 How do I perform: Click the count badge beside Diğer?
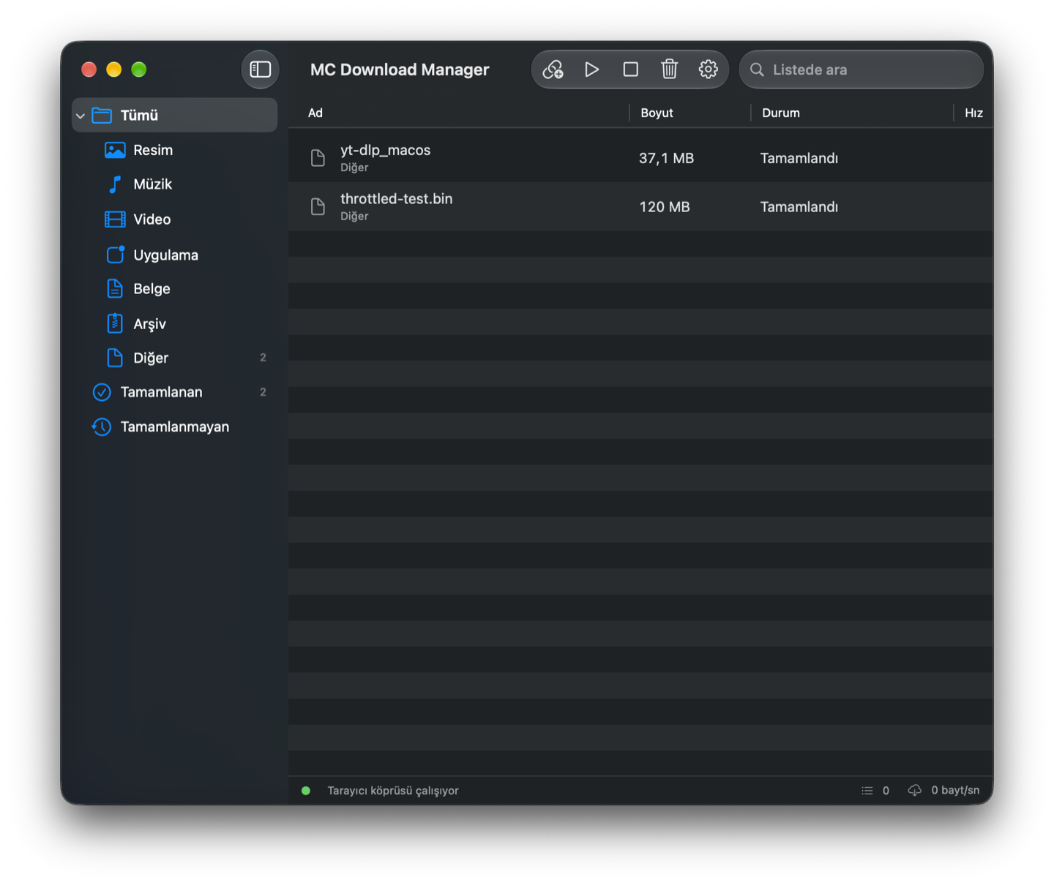pyautogui.click(x=263, y=358)
